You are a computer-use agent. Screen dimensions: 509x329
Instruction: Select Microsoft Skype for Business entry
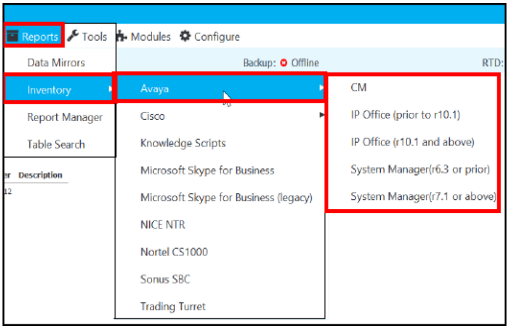(220, 170)
